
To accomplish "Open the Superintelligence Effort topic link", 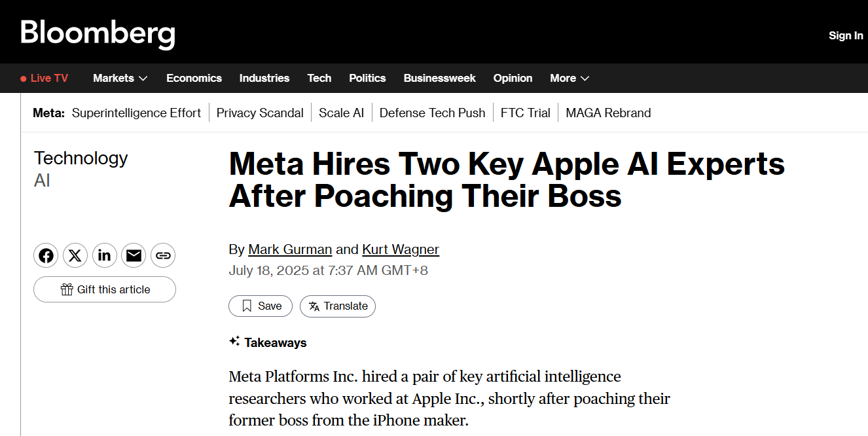I will pos(136,113).
